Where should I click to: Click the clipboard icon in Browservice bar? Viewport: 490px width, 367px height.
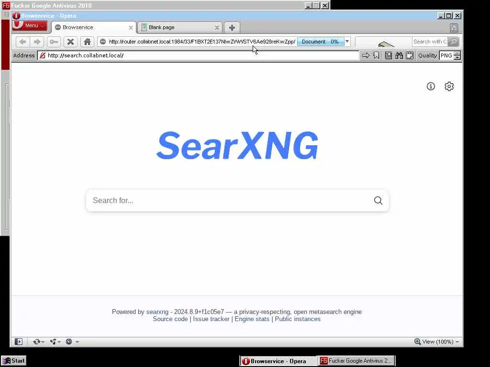click(410, 55)
